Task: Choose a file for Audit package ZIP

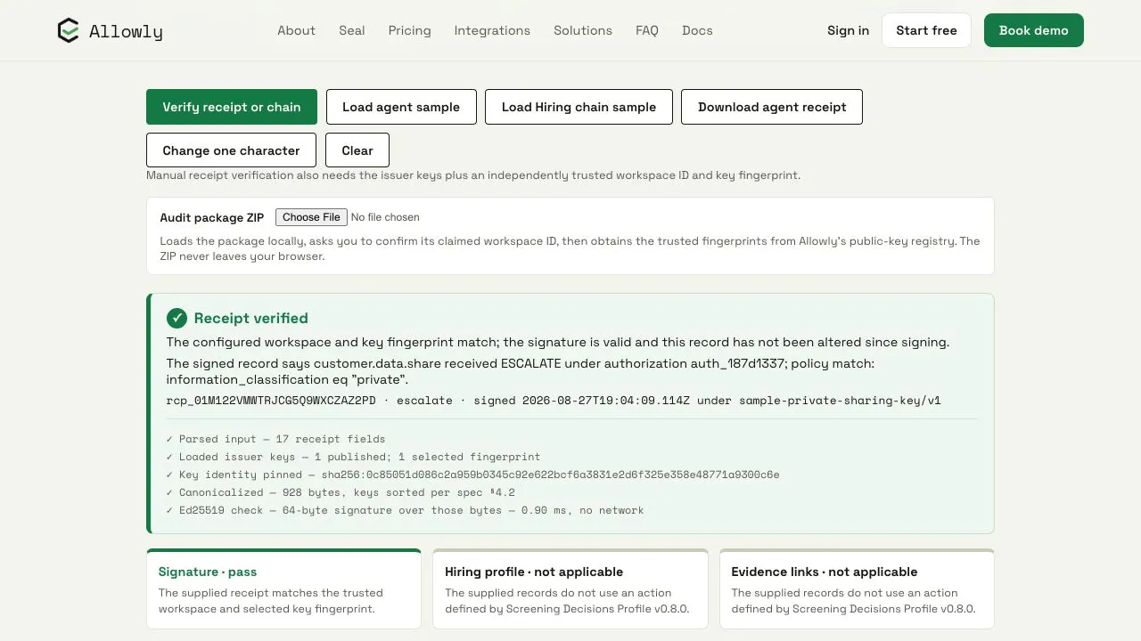Action: tap(310, 217)
